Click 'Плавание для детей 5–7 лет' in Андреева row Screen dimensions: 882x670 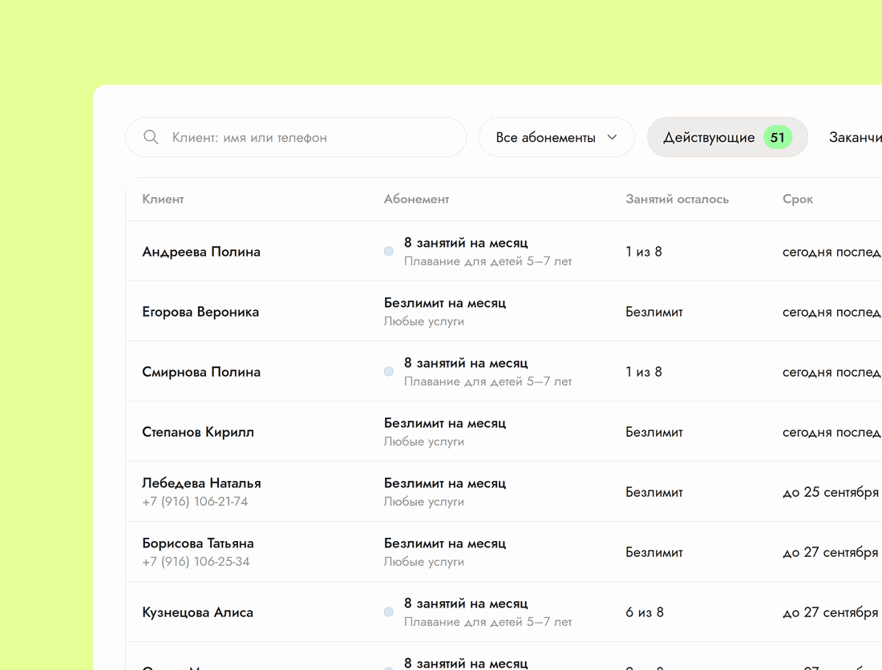(488, 261)
